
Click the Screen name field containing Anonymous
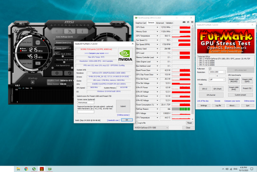click(86, 102)
